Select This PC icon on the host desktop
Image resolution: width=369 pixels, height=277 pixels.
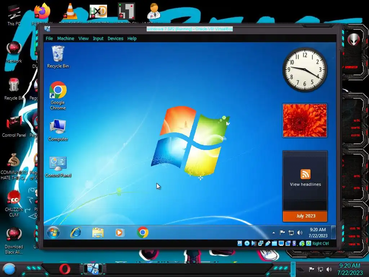coord(14,15)
